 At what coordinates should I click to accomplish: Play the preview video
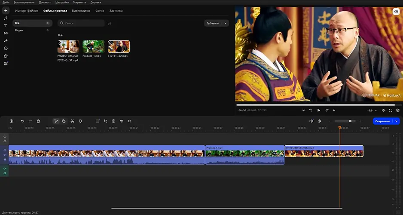[319, 111]
